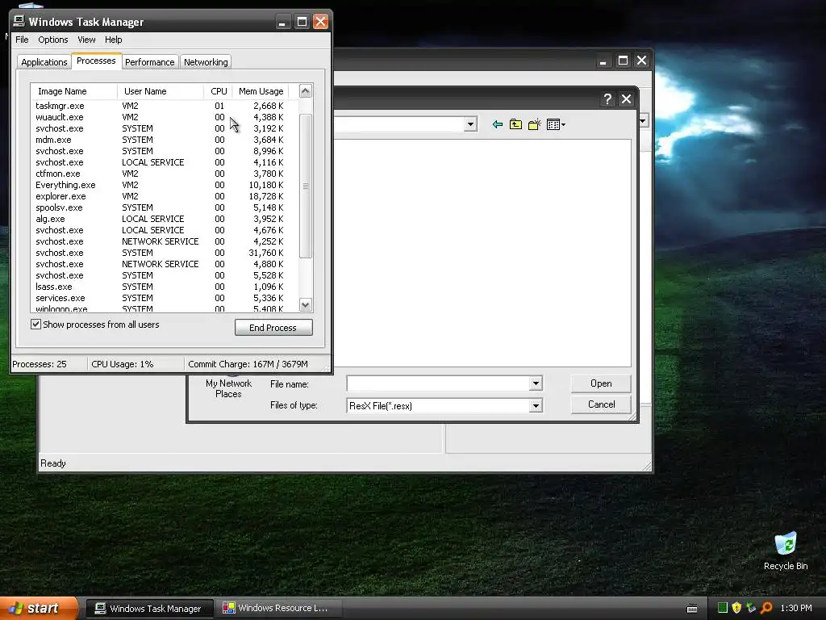Open dropdown arrow behind the dialog's right edge
826x620 pixels.
click(643, 121)
